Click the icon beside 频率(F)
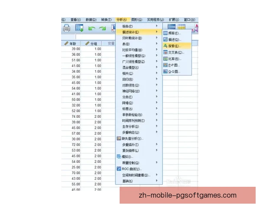Image resolution: width=260 pixels, height=208 pixels. [x=166, y=33]
